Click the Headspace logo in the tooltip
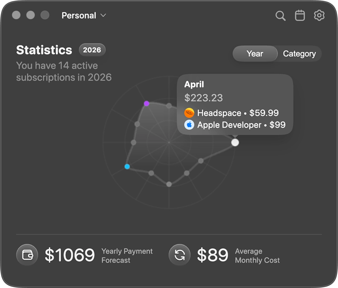Image resolution: width=338 pixels, height=288 pixels. pyautogui.click(x=189, y=113)
